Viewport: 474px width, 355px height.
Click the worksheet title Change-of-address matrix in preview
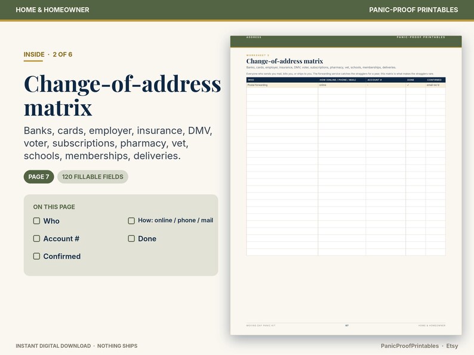[x=285, y=61]
